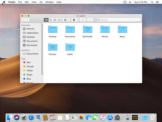The image size is (162, 122).
Task: Click the Share toolbar button
Action: click(83, 20)
